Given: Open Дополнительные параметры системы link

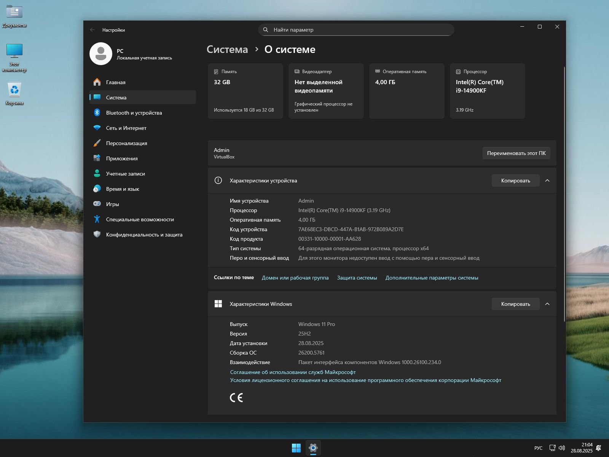Looking at the screenshot, I should (432, 278).
